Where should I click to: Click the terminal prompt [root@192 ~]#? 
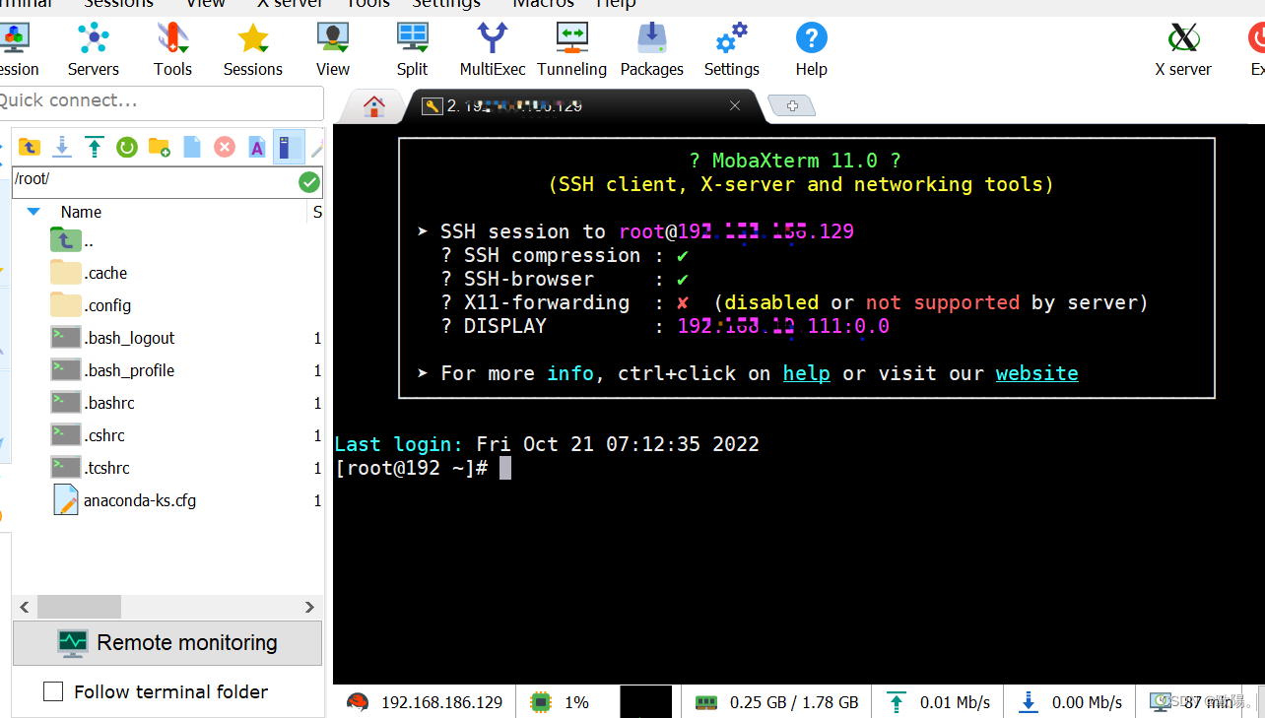[412, 468]
